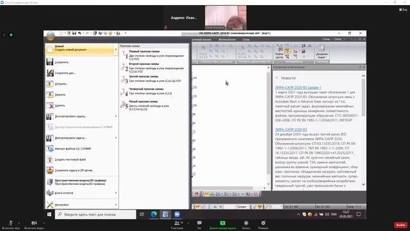Open the 'Документация' ribbon dropdown
This screenshot has width=410, height=231.
click(x=322, y=51)
